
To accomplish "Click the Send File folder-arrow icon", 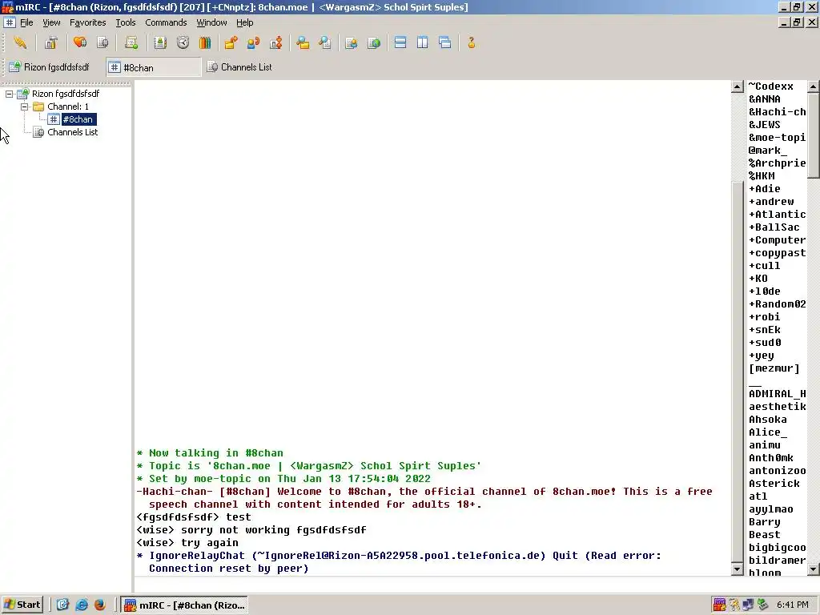I will [x=231, y=43].
